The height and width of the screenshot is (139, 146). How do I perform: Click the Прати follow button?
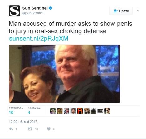click(x=121, y=11)
